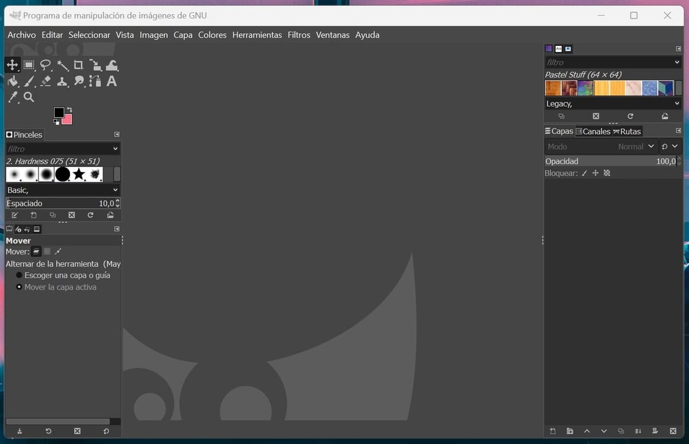Open the Legacy pattern tag dropdown
689x444 pixels.
pyautogui.click(x=613, y=103)
